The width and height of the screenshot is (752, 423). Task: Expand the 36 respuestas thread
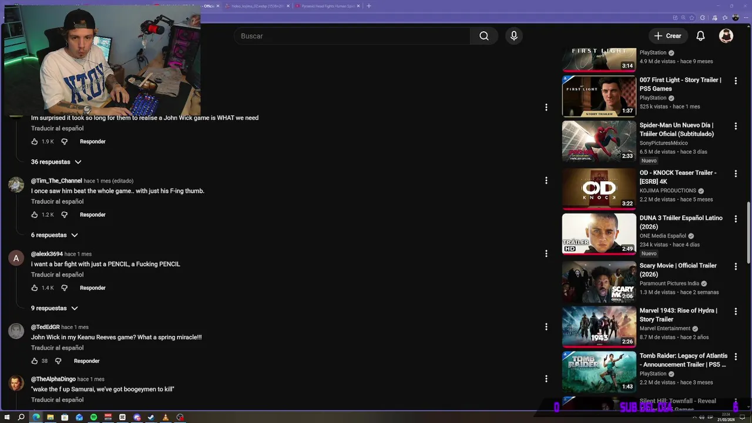coord(56,162)
